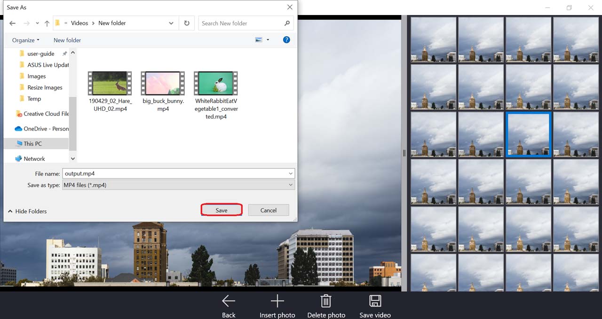Screen dimensions: 602x319
Task: Refresh the New folder location
Action: coord(187,23)
